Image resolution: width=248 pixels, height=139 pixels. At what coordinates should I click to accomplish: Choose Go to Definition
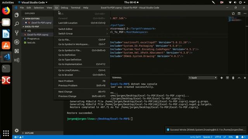82,55
